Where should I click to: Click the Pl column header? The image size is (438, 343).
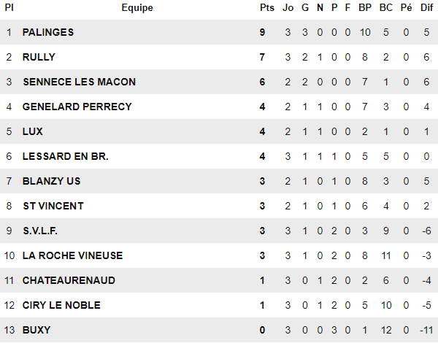pyautogui.click(x=9, y=8)
